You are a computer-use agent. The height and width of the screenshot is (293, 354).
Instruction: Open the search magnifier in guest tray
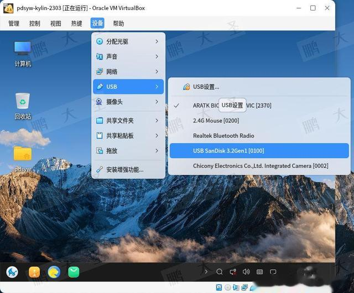click(220, 271)
